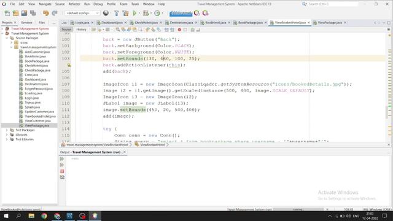Screen dimensions: 393x221
Task: Open File Explorer from taskbar
Action: tap(31, 215)
